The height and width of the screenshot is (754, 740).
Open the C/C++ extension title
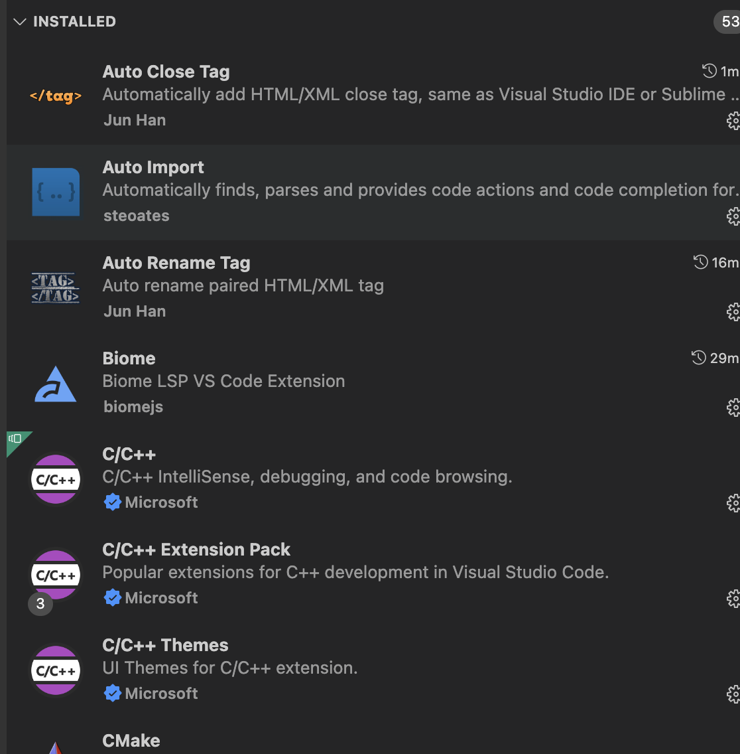pyautogui.click(x=129, y=455)
